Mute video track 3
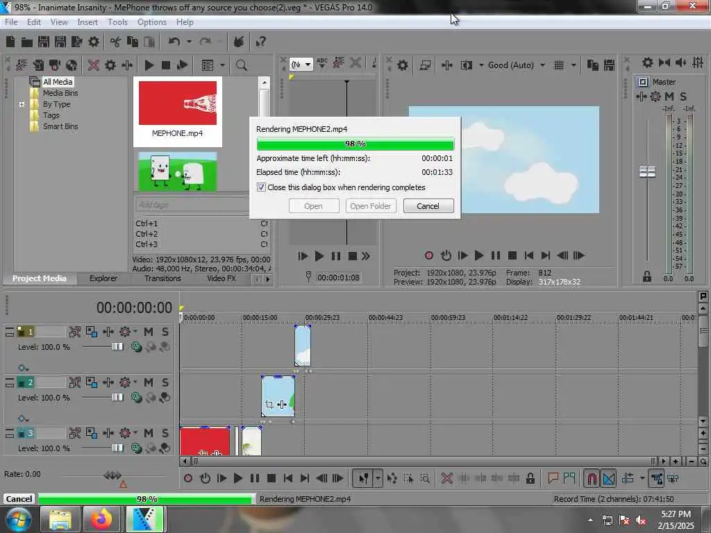The image size is (711, 533). (x=149, y=433)
